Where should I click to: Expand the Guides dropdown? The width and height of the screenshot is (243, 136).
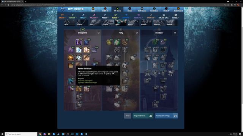[x=175, y=16]
